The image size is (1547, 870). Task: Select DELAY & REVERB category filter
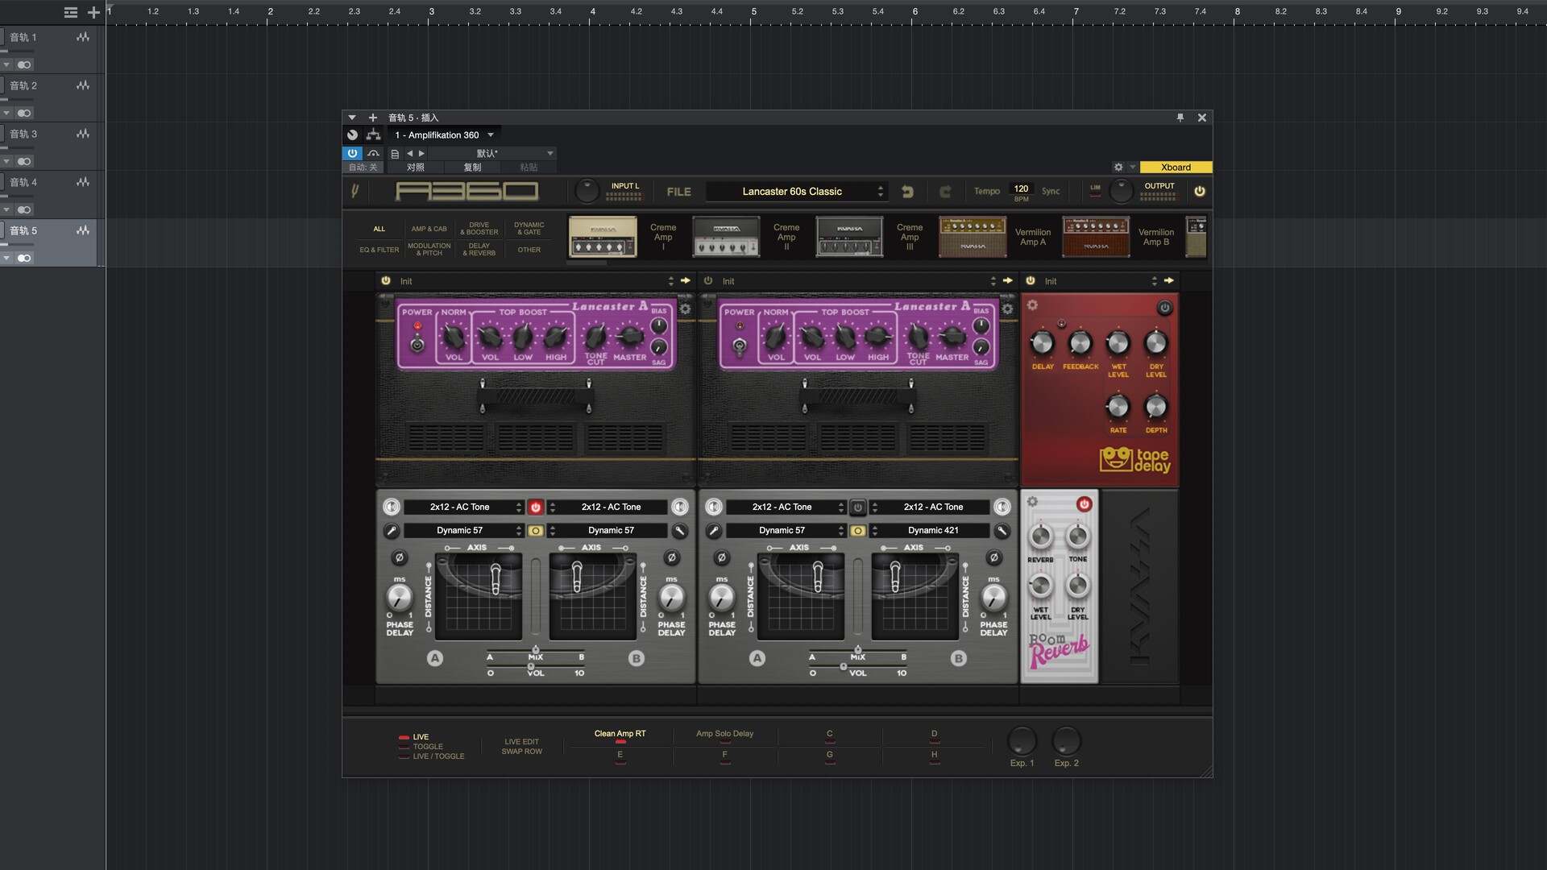(479, 250)
